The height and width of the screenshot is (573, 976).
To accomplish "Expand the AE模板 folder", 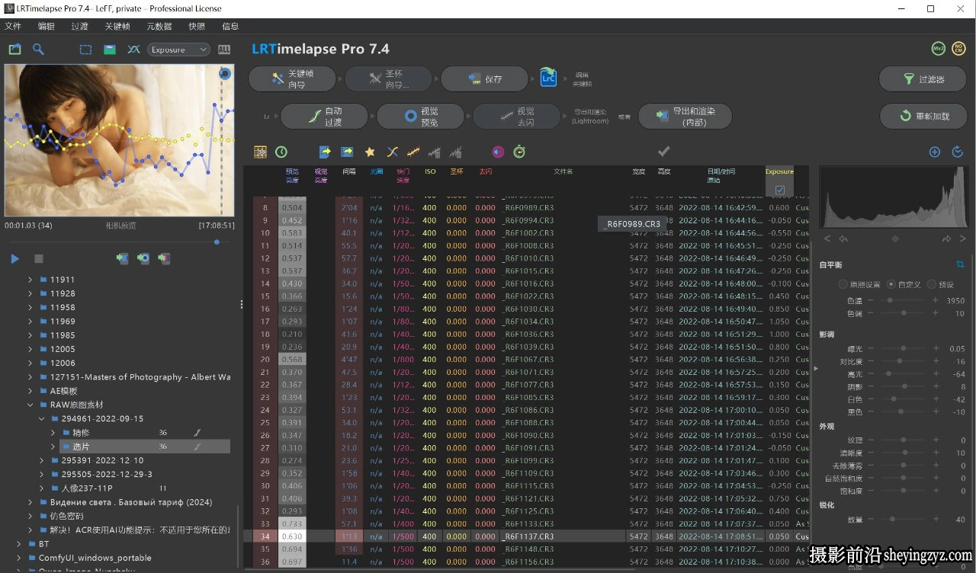I will click(30, 391).
